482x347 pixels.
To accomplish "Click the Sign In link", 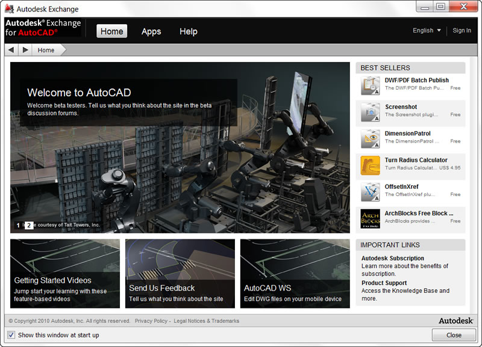I will pos(462,30).
